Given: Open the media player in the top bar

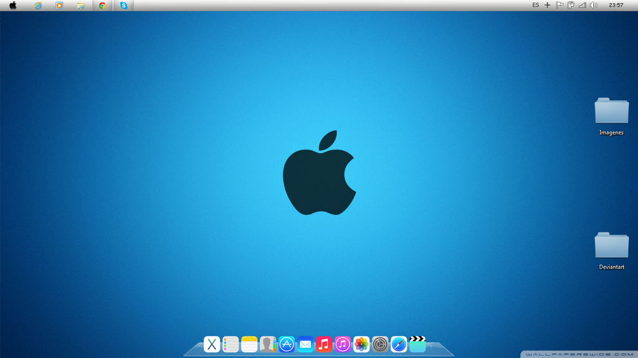Looking at the screenshot, I should 59,5.
